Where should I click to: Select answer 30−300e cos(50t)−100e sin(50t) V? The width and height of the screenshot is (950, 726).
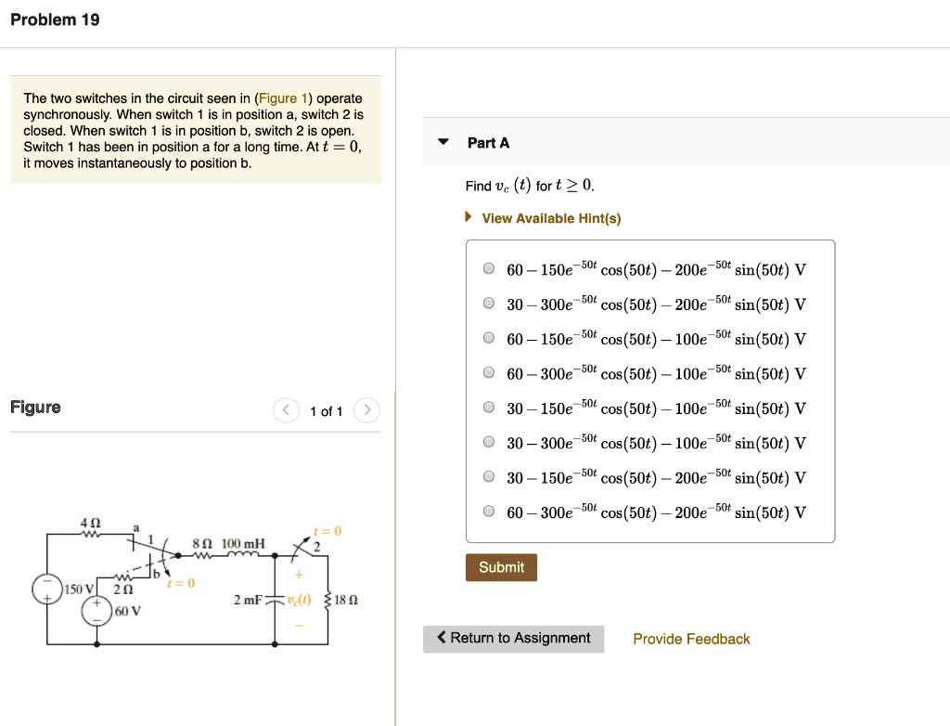488,441
